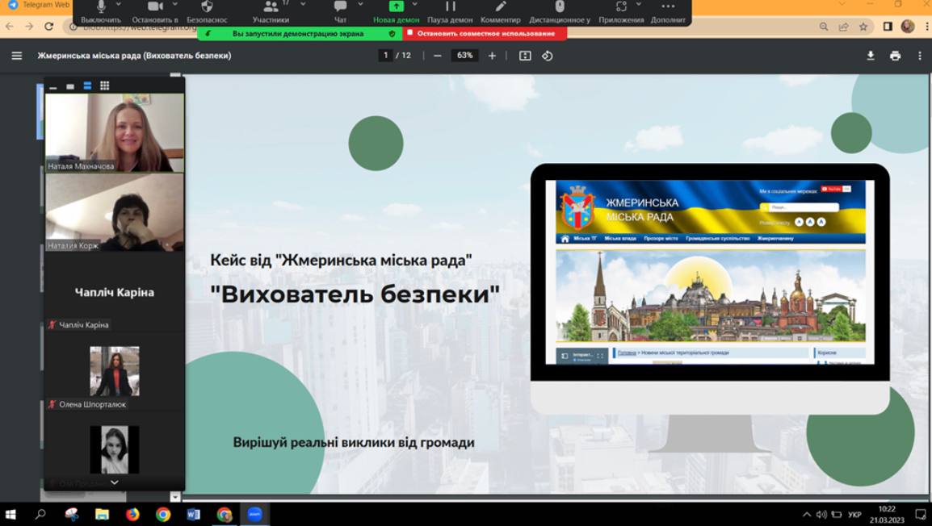Stop video using camera toggle
The width and height of the screenshot is (932, 526).
[x=155, y=7]
